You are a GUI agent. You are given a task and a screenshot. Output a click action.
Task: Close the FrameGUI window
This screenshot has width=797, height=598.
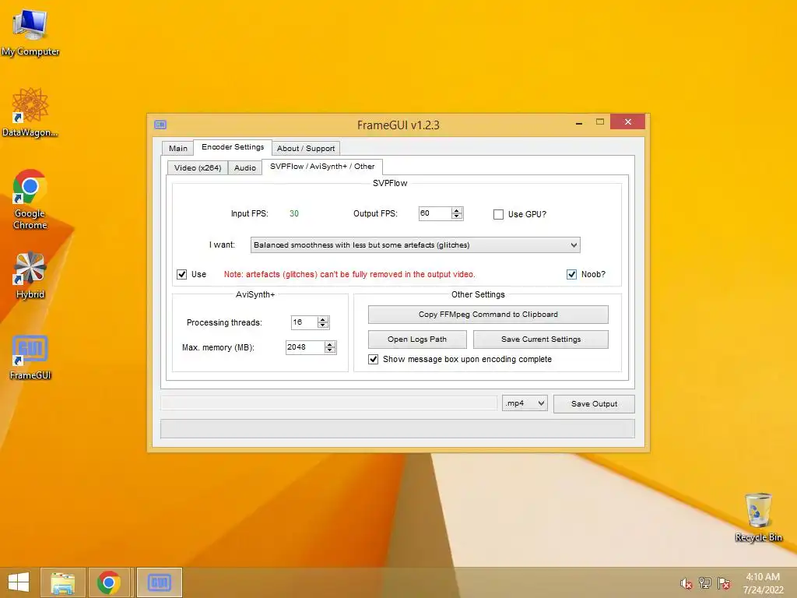628,122
